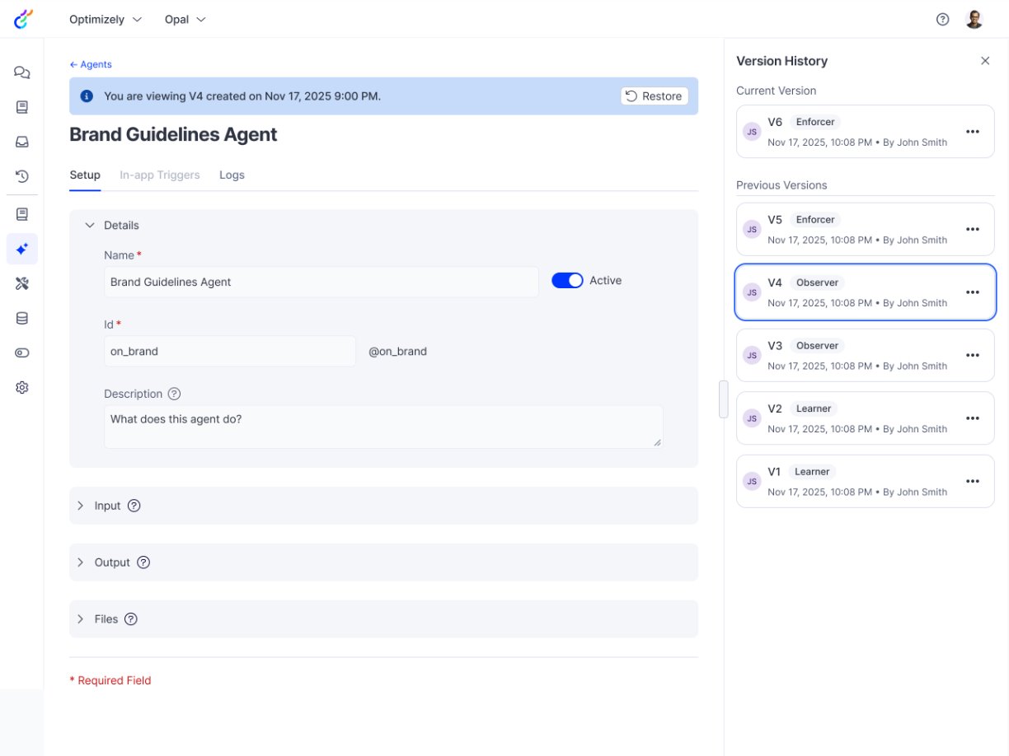1009x756 pixels.
Task: Click the Agents back link
Action: [91, 64]
